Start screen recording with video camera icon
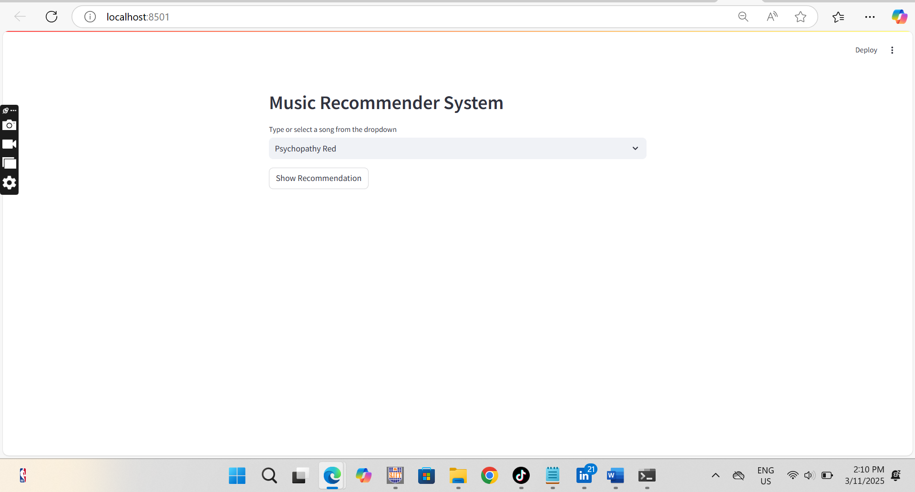This screenshot has height=492, width=915. 9,144
